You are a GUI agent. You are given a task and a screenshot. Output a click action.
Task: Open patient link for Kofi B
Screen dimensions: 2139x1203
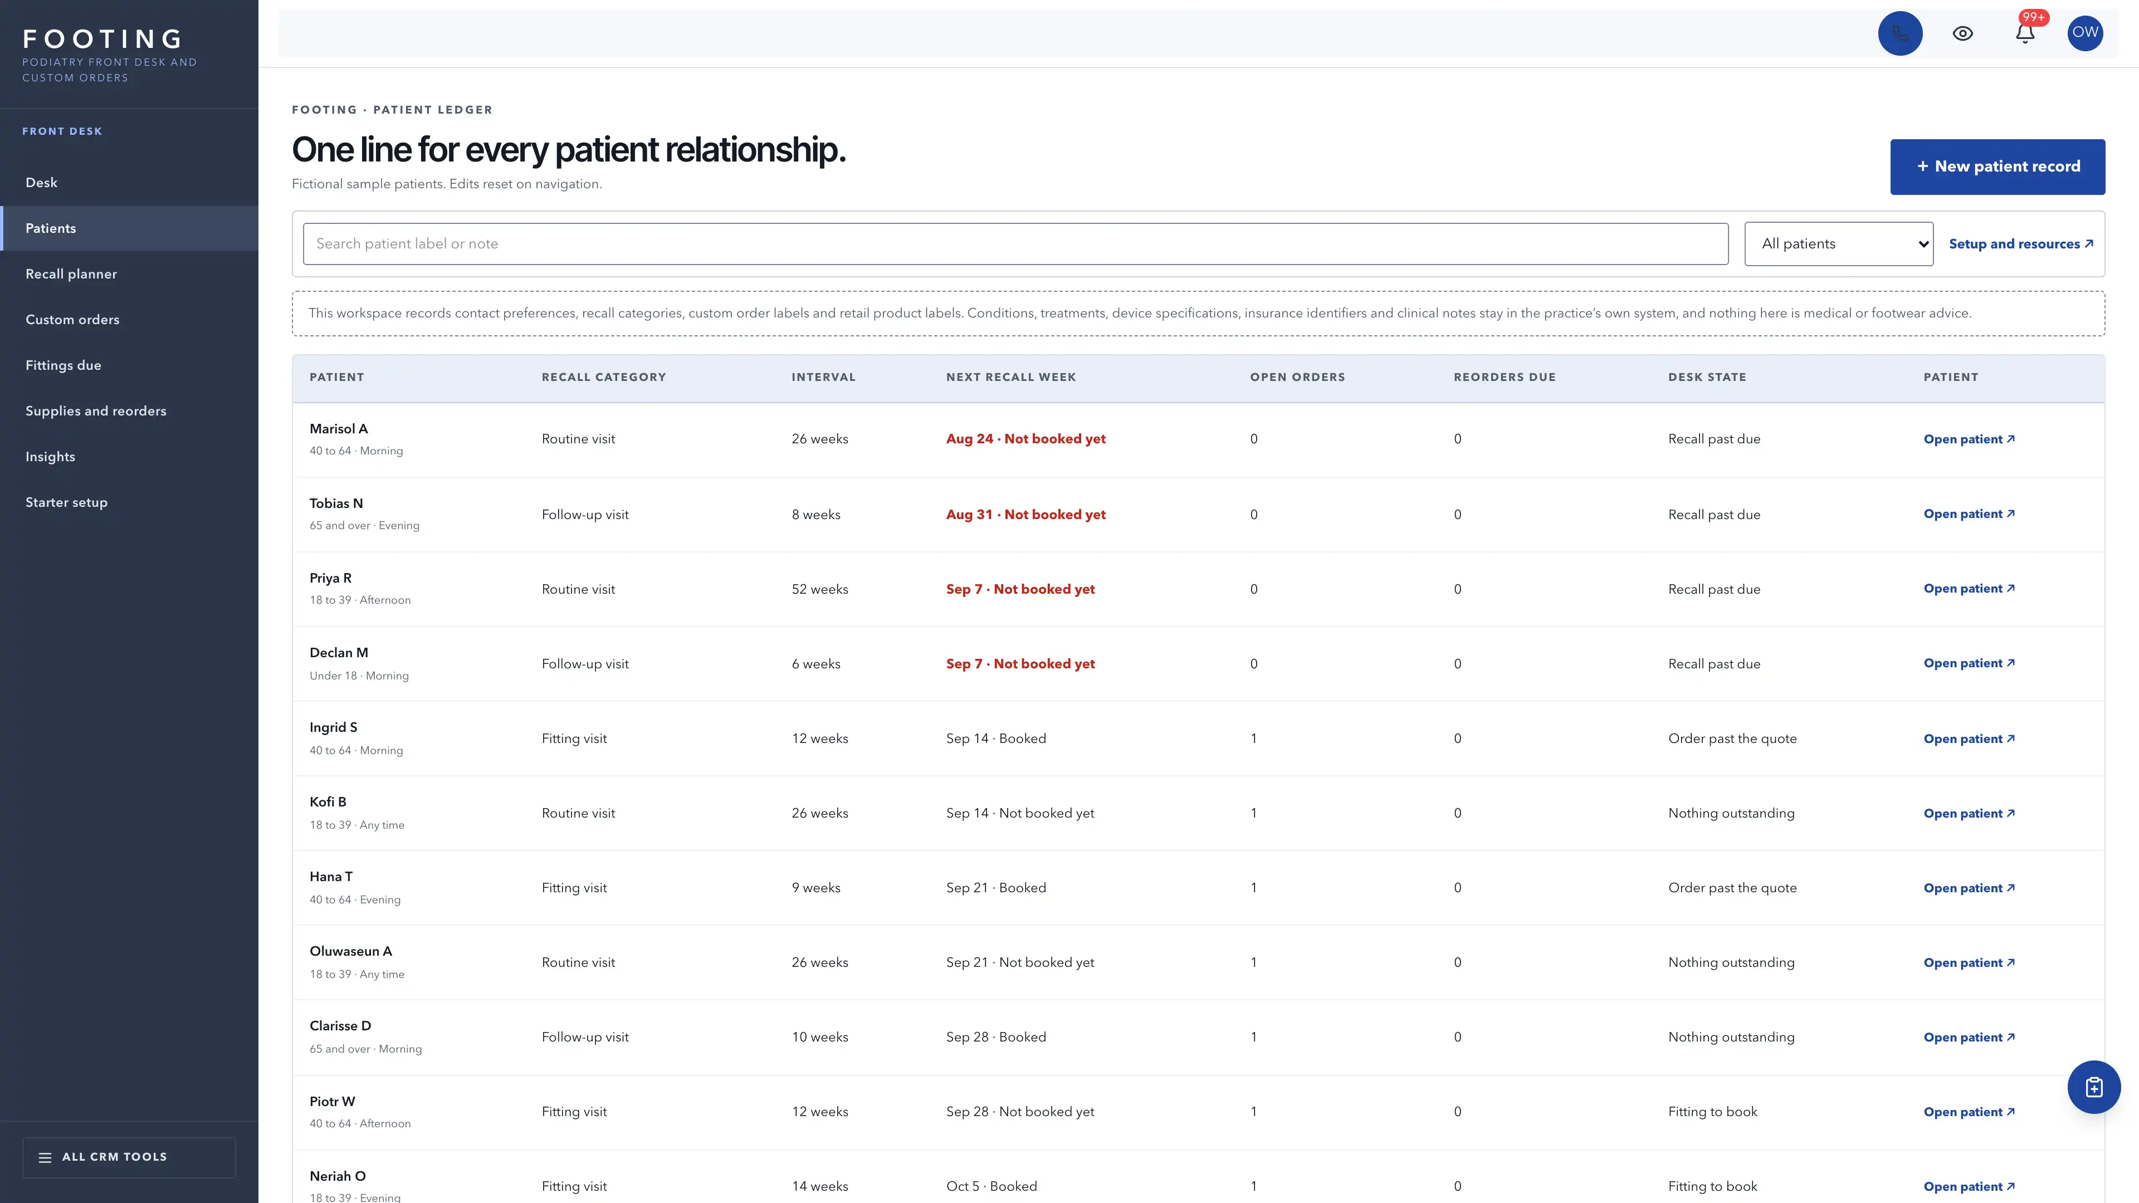[1969, 814]
